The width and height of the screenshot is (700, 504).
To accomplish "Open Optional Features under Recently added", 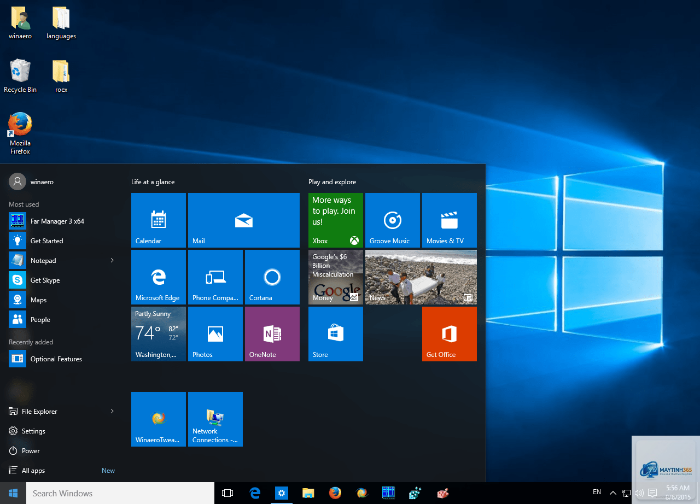I will coord(64,359).
